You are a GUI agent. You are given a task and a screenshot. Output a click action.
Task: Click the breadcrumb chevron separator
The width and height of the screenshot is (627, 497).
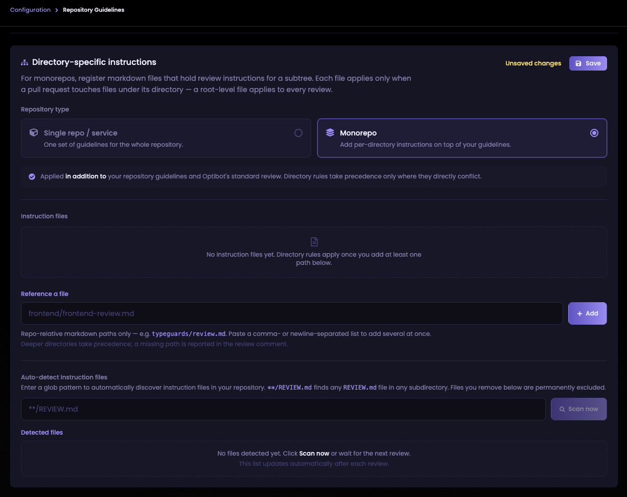[57, 10]
